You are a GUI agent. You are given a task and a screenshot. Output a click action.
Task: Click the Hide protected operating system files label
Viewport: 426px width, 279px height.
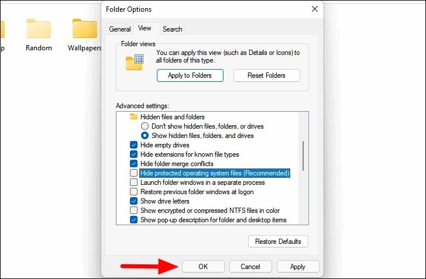pos(215,173)
